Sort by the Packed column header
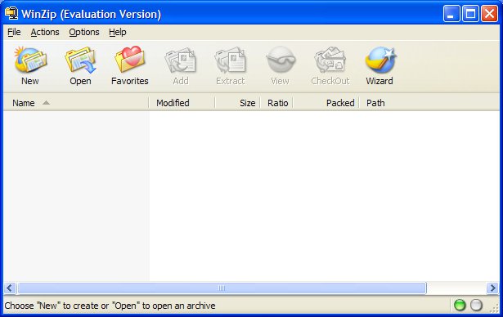This screenshot has height=317, width=503. point(326,103)
